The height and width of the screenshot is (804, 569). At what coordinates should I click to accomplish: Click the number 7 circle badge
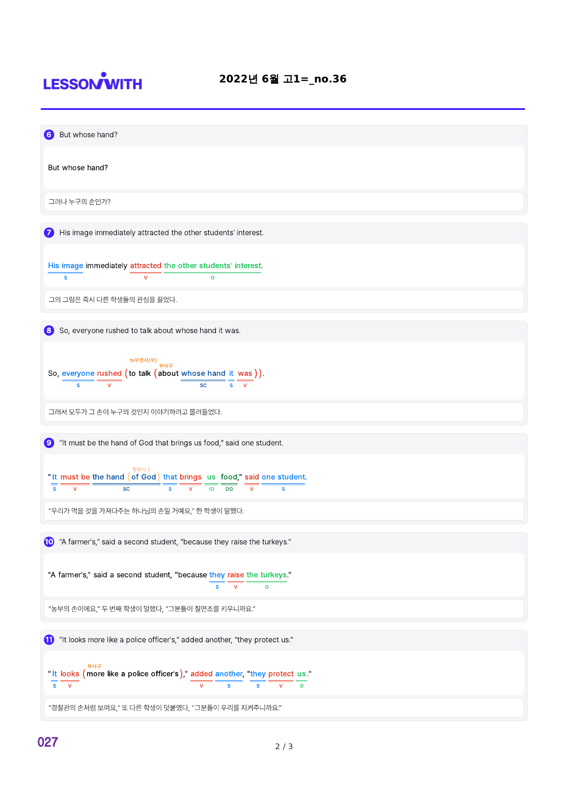tap(49, 233)
